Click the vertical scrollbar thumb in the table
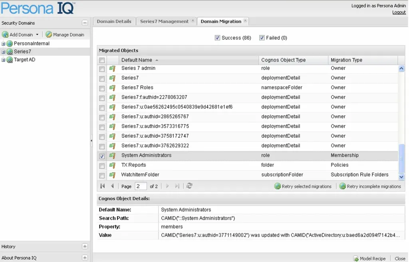Viewport: 409px width, 262px height. click(x=401, y=158)
